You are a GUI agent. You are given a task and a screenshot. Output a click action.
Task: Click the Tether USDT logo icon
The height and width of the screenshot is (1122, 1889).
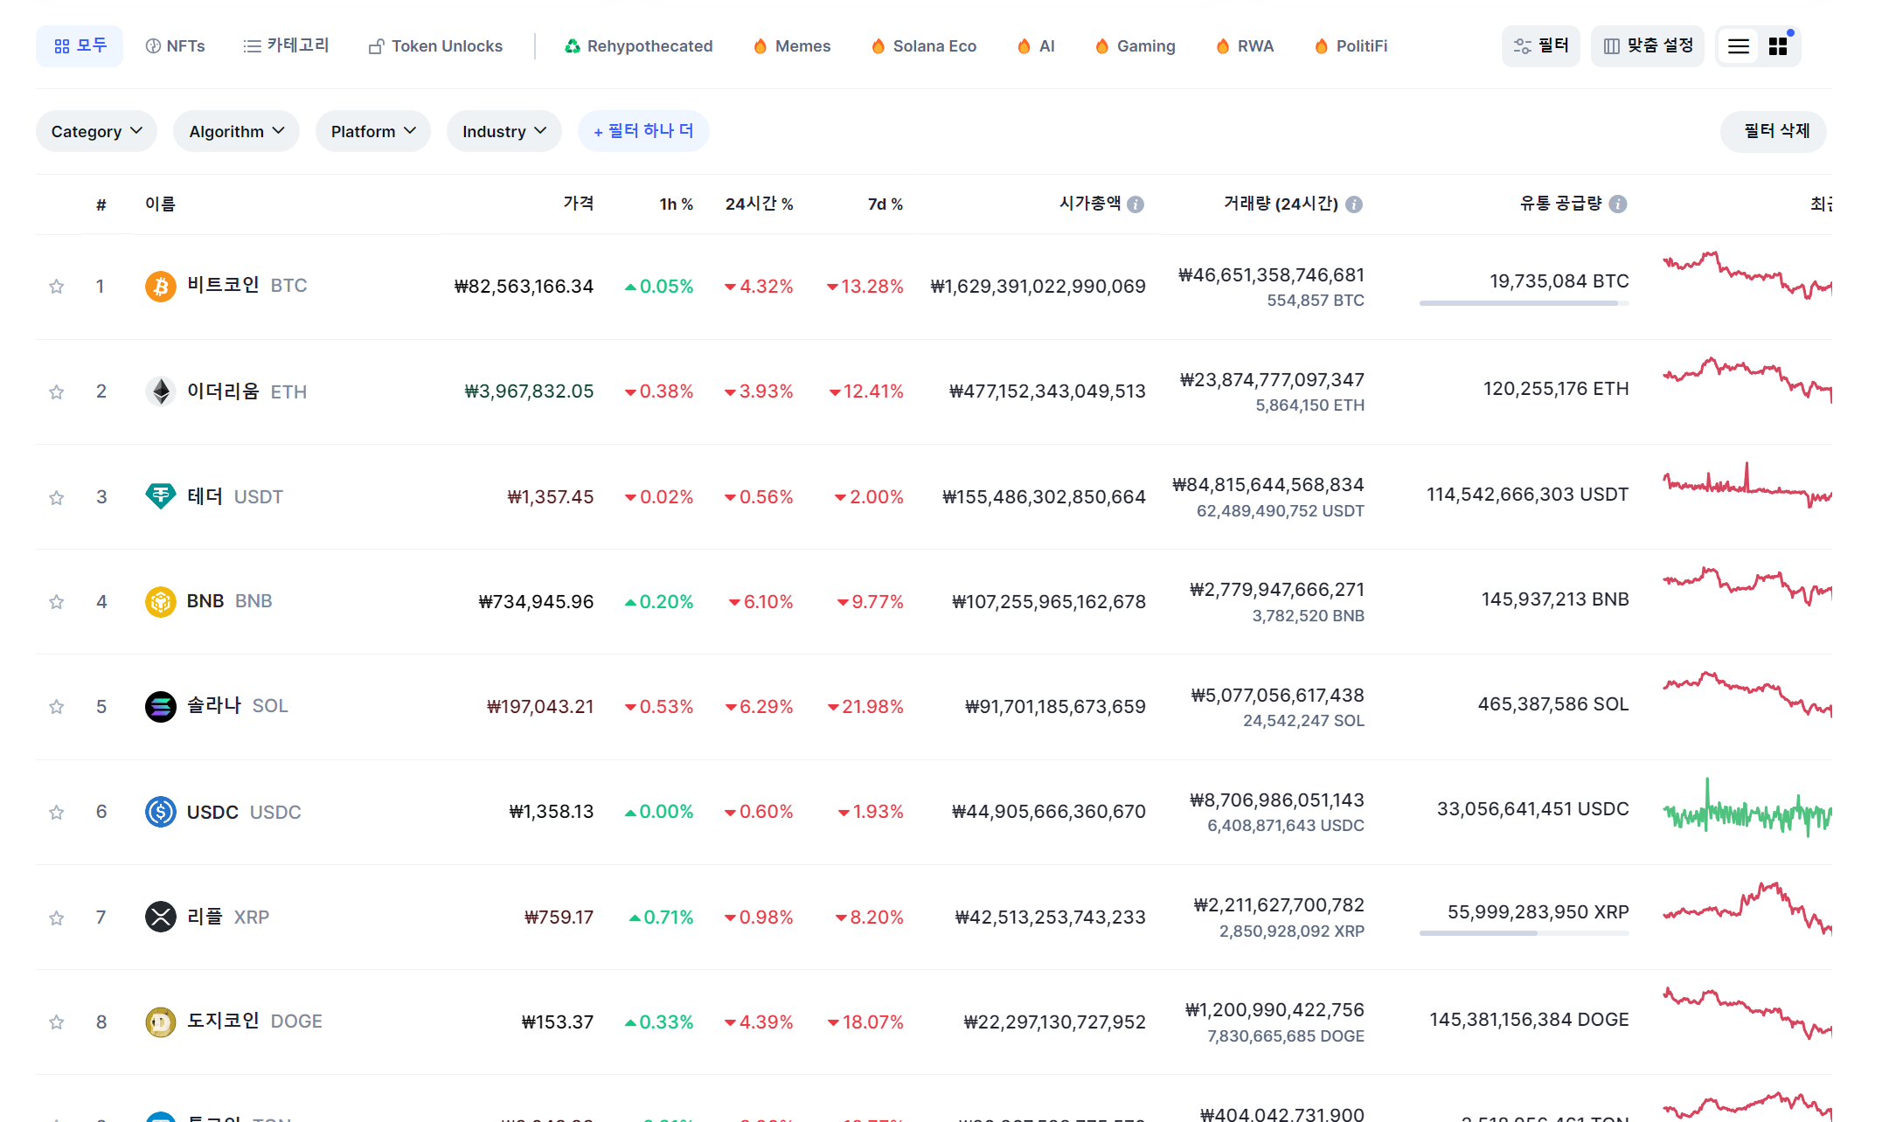point(160,496)
